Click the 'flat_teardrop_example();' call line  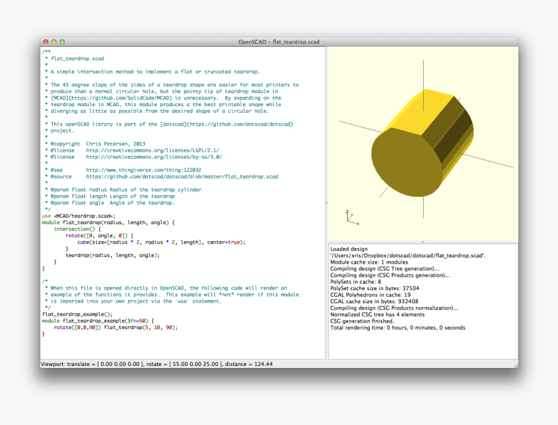pos(77,314)
